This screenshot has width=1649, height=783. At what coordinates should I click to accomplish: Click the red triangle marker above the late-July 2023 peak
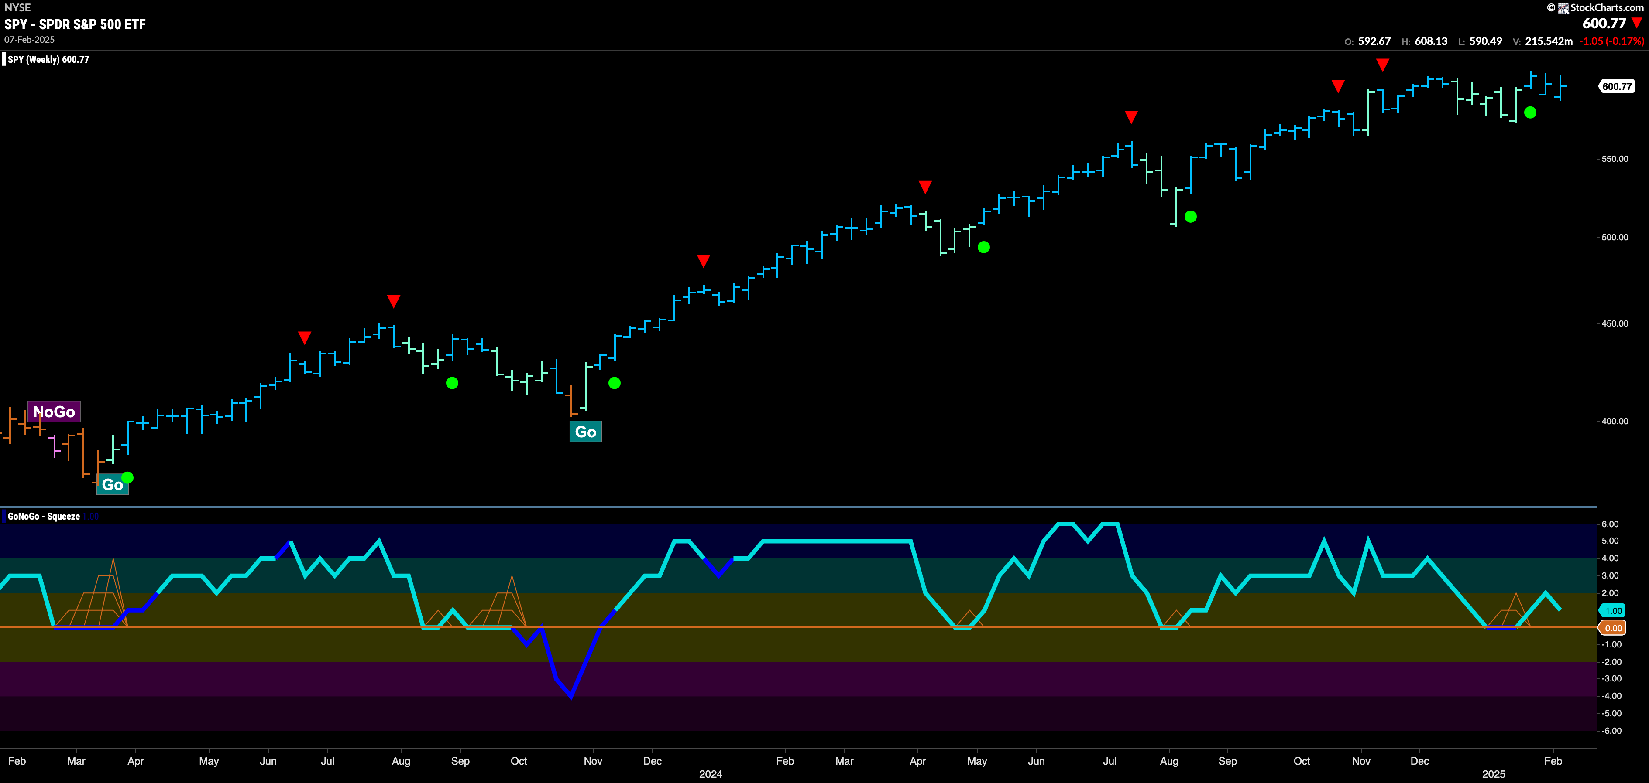pyautogui.click(x=394, y=301)
